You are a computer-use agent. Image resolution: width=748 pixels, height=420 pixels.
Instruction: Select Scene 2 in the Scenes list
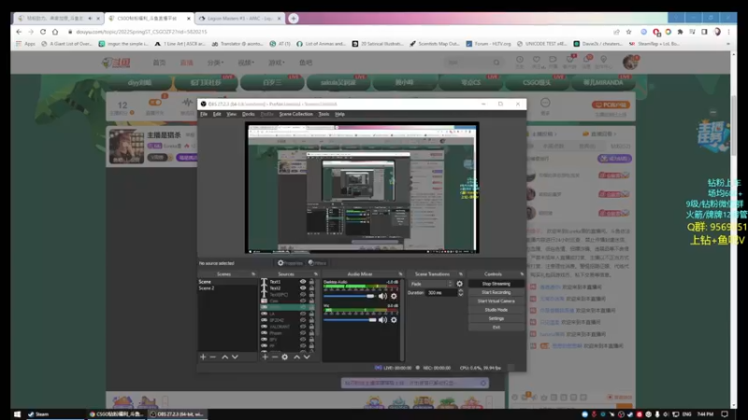coord(227,288)
